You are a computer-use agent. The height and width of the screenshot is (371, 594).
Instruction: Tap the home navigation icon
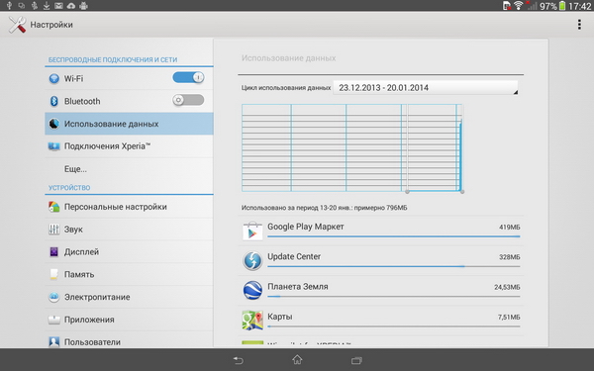pyautogui.click(x=297, y=360)
